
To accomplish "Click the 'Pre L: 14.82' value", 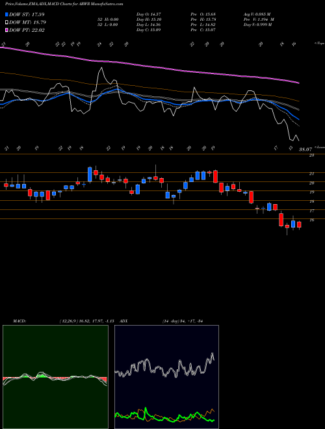I will tap(203, 25).
